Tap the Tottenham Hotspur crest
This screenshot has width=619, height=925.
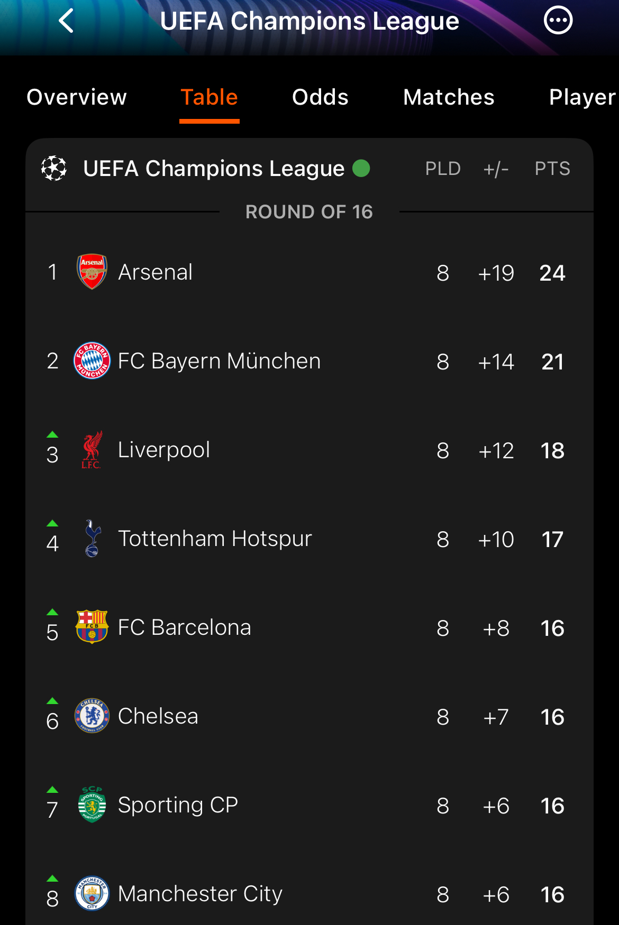(92, 539)
